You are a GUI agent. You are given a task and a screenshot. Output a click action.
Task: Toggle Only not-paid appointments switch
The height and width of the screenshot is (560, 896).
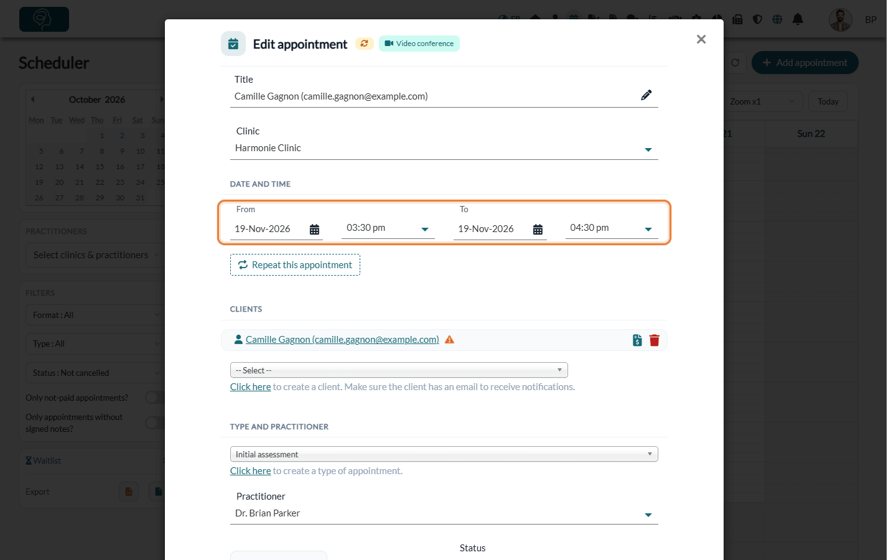(154, 398)
